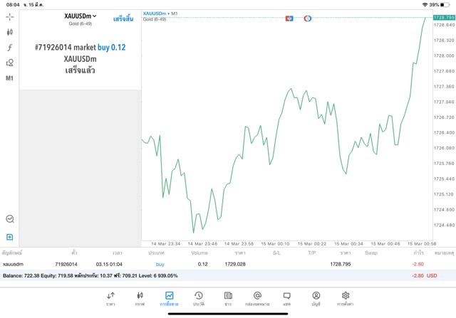Click the red-blue trade marker icon on chart
The image size is (456, 318).
[289, 18]
